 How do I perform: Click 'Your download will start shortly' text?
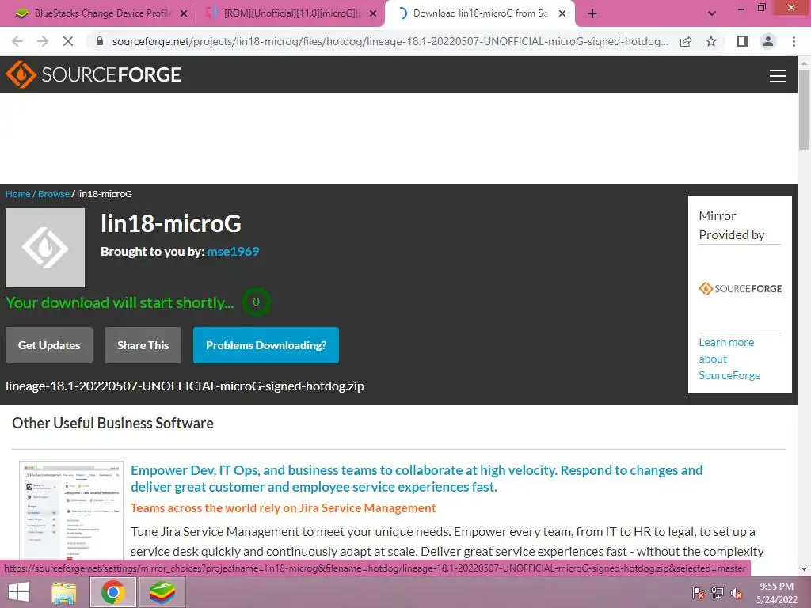(120, 302)
